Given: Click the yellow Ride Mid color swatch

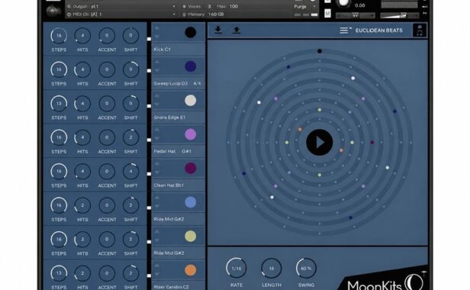Looking at the screenshot, I should (x=190, y=236).
